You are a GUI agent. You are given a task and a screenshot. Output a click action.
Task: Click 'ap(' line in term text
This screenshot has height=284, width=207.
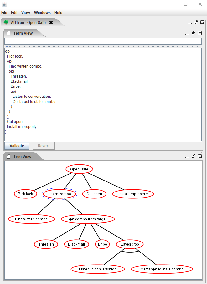click(13, 92)
